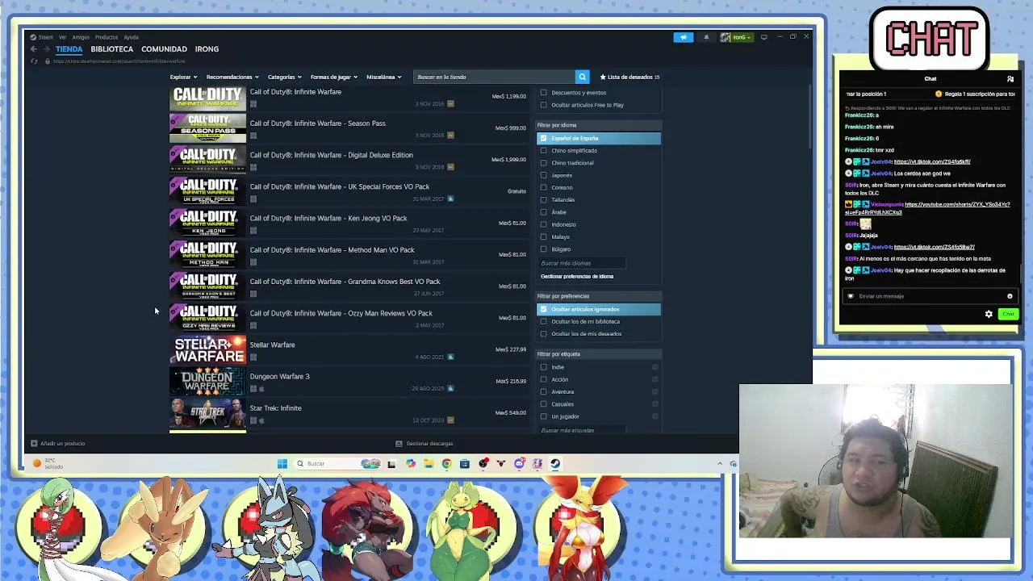Collapse the Filtrar por idioma section
This screenshot has width=1033, height=581.
[x=598, y=125]
